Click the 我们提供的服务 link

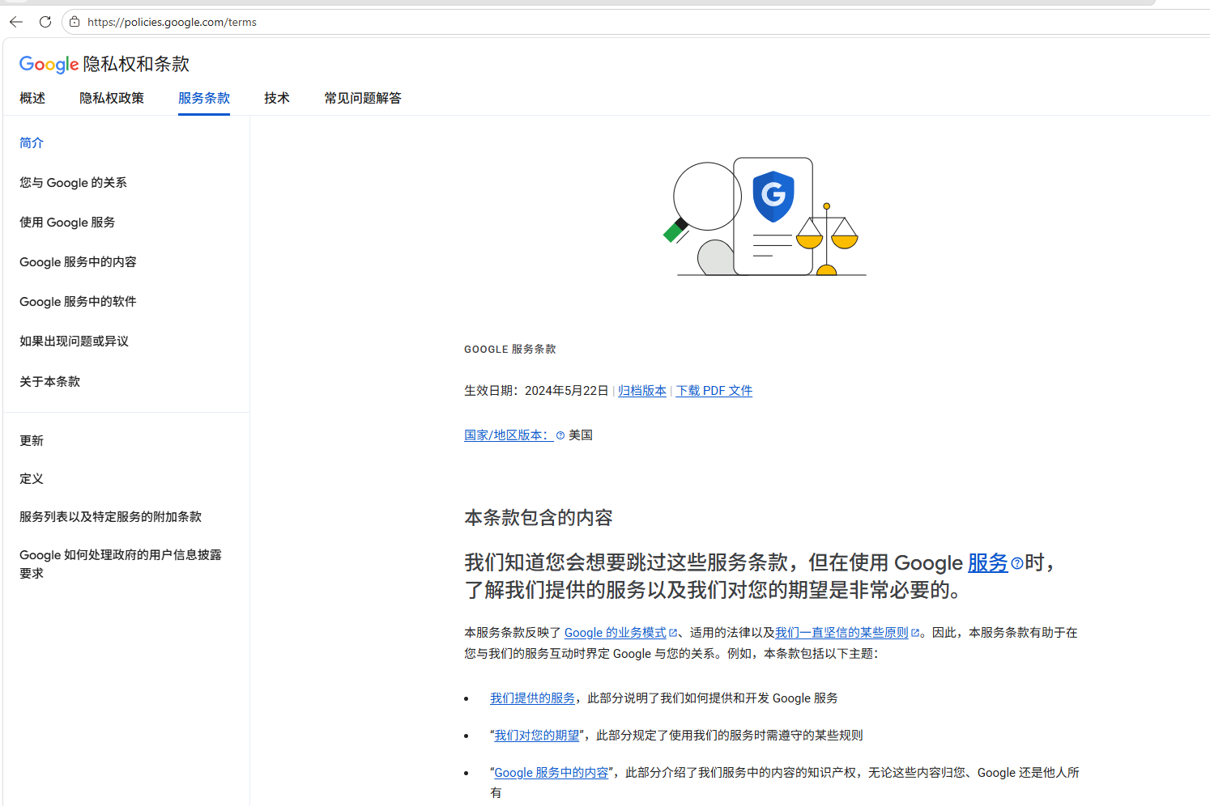(x=532, y=698)
